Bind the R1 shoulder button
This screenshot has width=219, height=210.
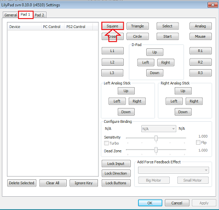click(x=200, y=51)
